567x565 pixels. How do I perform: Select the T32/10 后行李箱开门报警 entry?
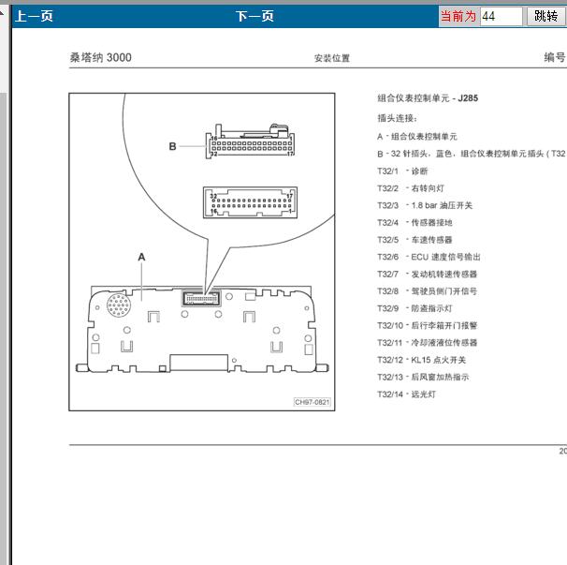tap(427, 325)
